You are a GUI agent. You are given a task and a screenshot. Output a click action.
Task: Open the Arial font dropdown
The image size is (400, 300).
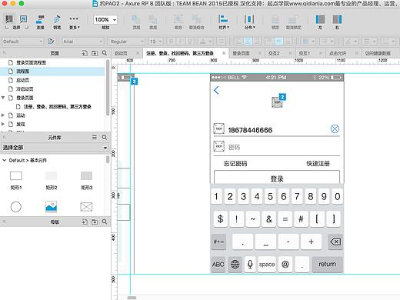click(83, 42)
